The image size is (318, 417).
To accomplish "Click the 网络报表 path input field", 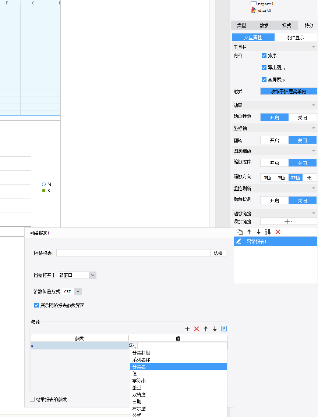I will (133, 253).
